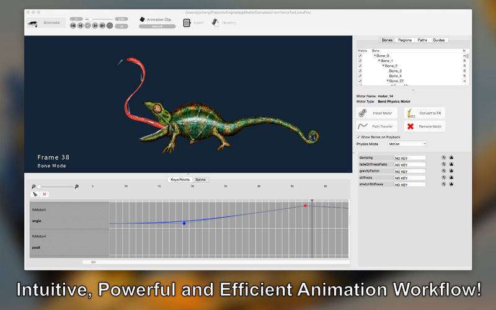Click the Export document icon
This screenshot has height=310, width=496.
(187, 23)
